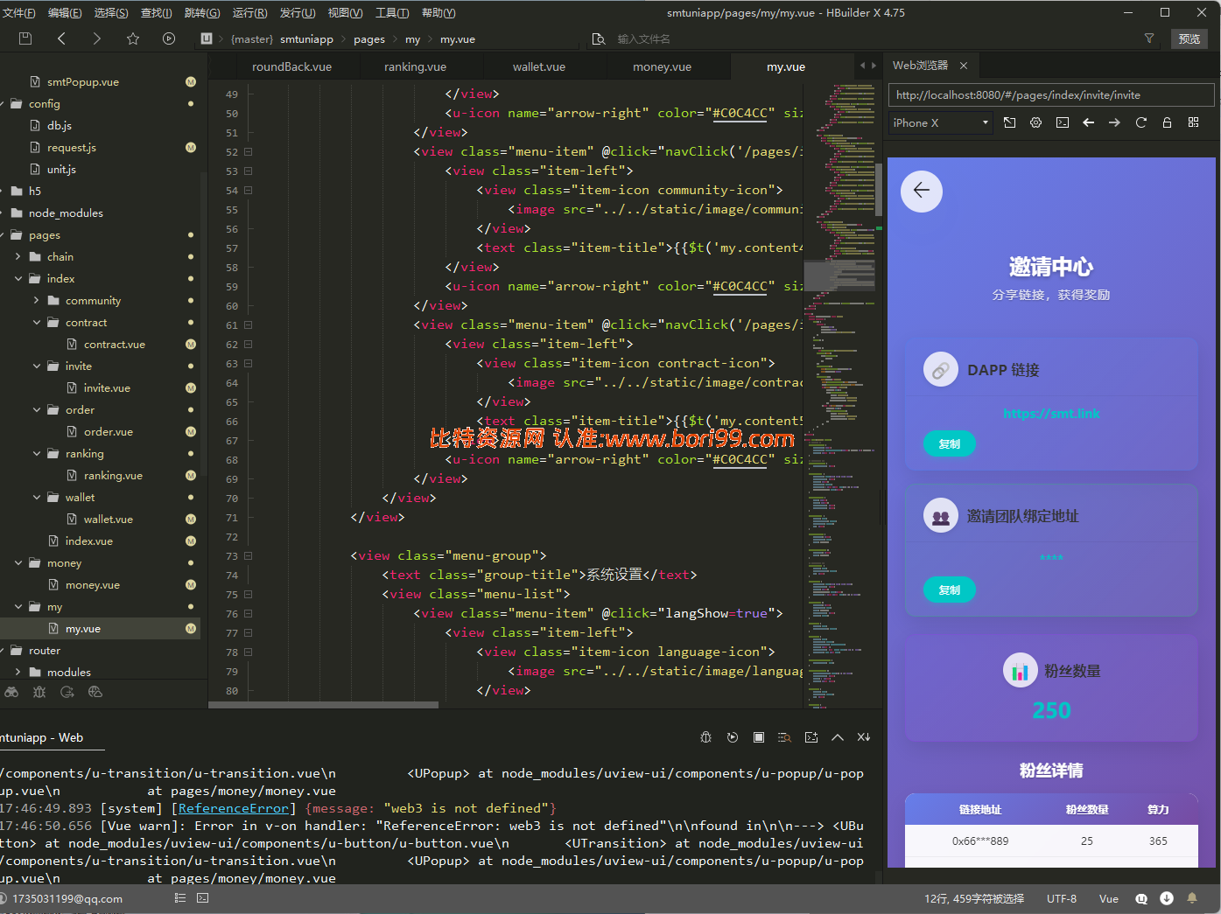Viewport: 1221px width, 914px height.
Task: Click the 预览 preview button
Action: pos(1189,38)
